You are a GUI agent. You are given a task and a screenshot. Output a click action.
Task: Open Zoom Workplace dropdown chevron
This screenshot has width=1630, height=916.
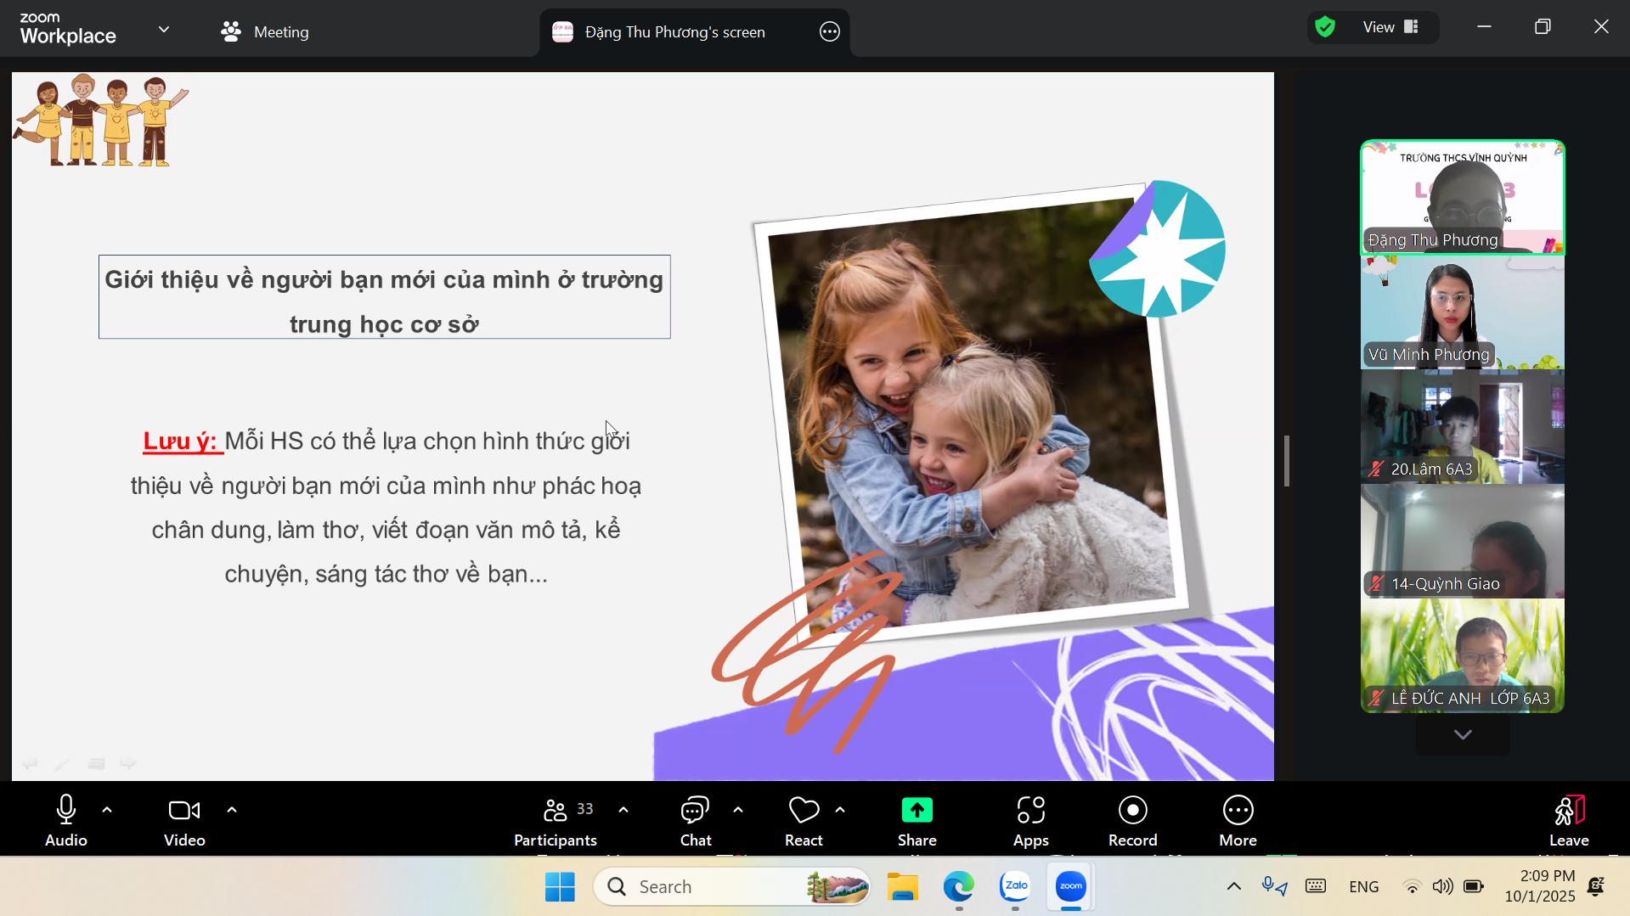click(x=164, y=30)
